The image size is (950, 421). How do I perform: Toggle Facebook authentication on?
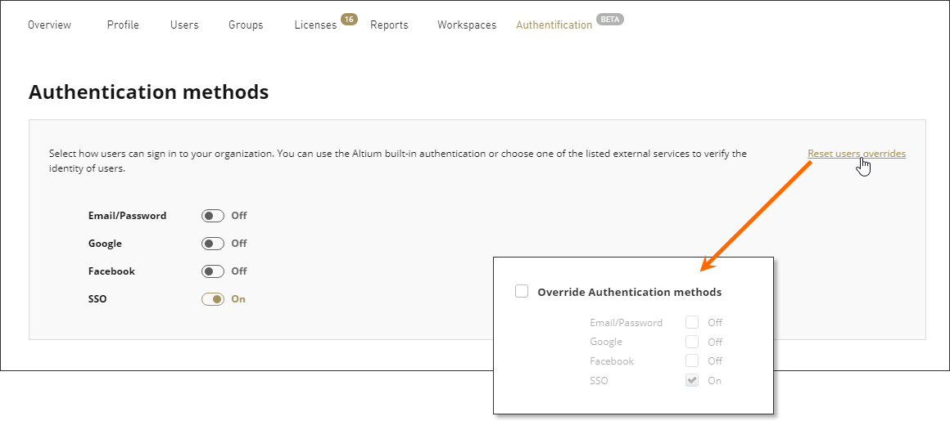pyautogui.click(x=213, y=271)
